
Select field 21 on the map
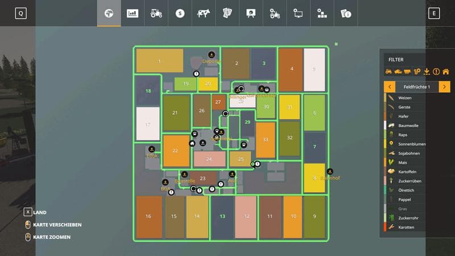coord(176,113)
